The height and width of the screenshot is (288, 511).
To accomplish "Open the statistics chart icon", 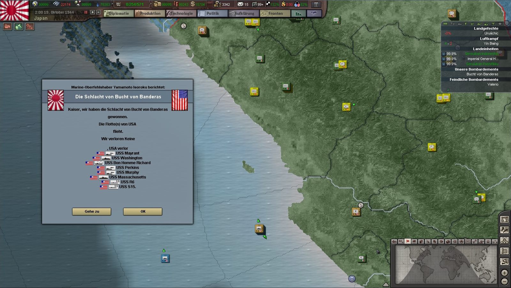I will [x=299, y=13].
